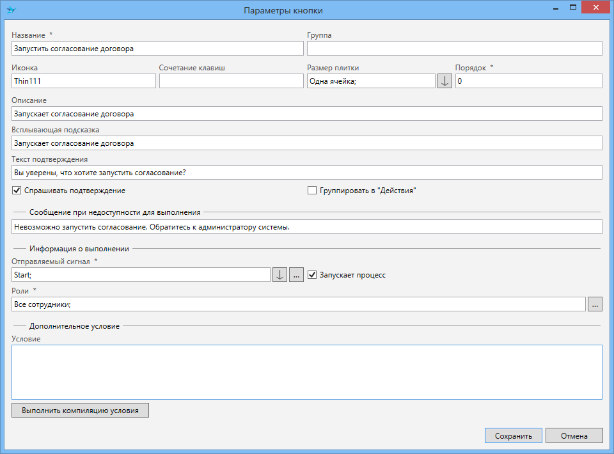Click the 'Иконка' field containing Thin111
Screen dimensions: 614x454
coord(83,81)
